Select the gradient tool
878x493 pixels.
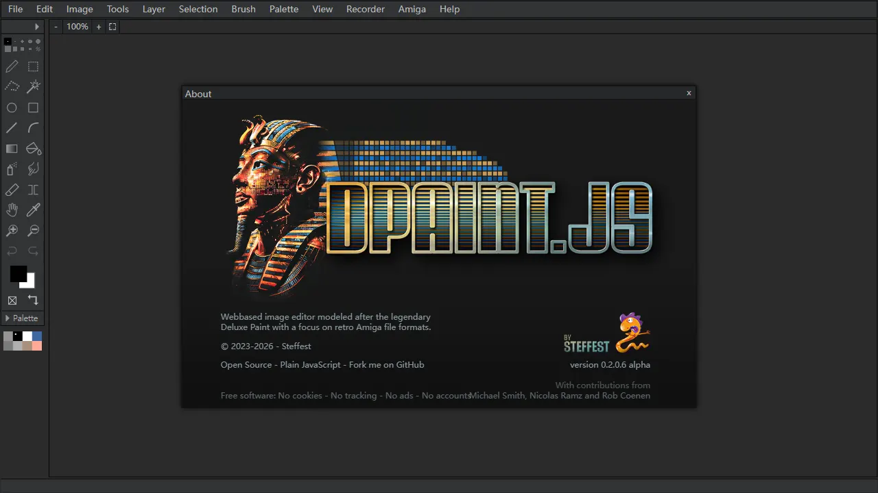coord(12,149)
